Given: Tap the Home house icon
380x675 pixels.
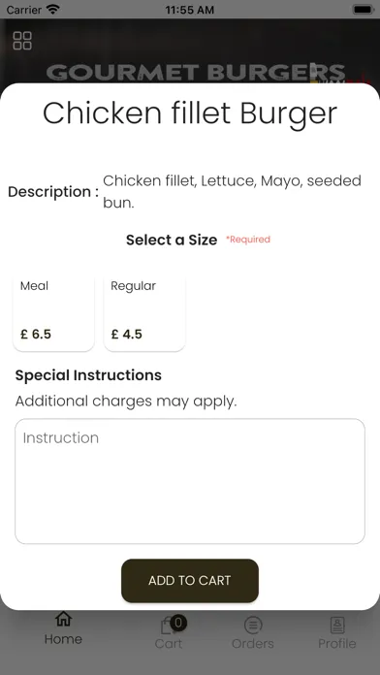Looking at the screenshot, I should point(63,619).
